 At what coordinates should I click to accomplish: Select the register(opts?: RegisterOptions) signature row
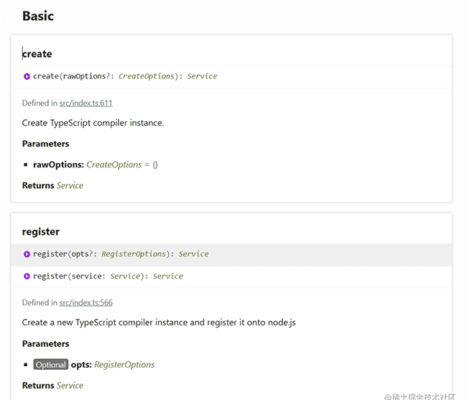coord(231,254)
